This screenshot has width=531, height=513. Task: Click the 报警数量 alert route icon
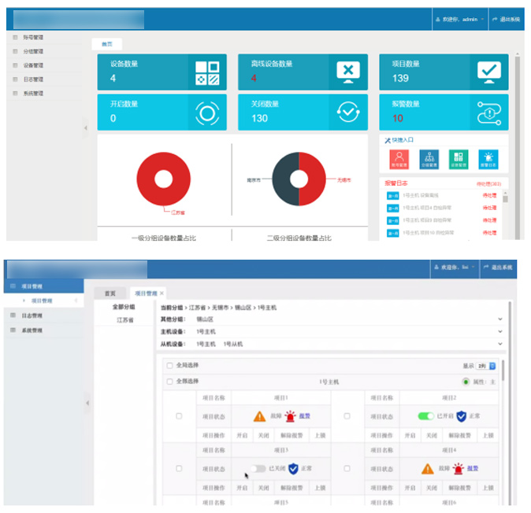coord(489,113)
